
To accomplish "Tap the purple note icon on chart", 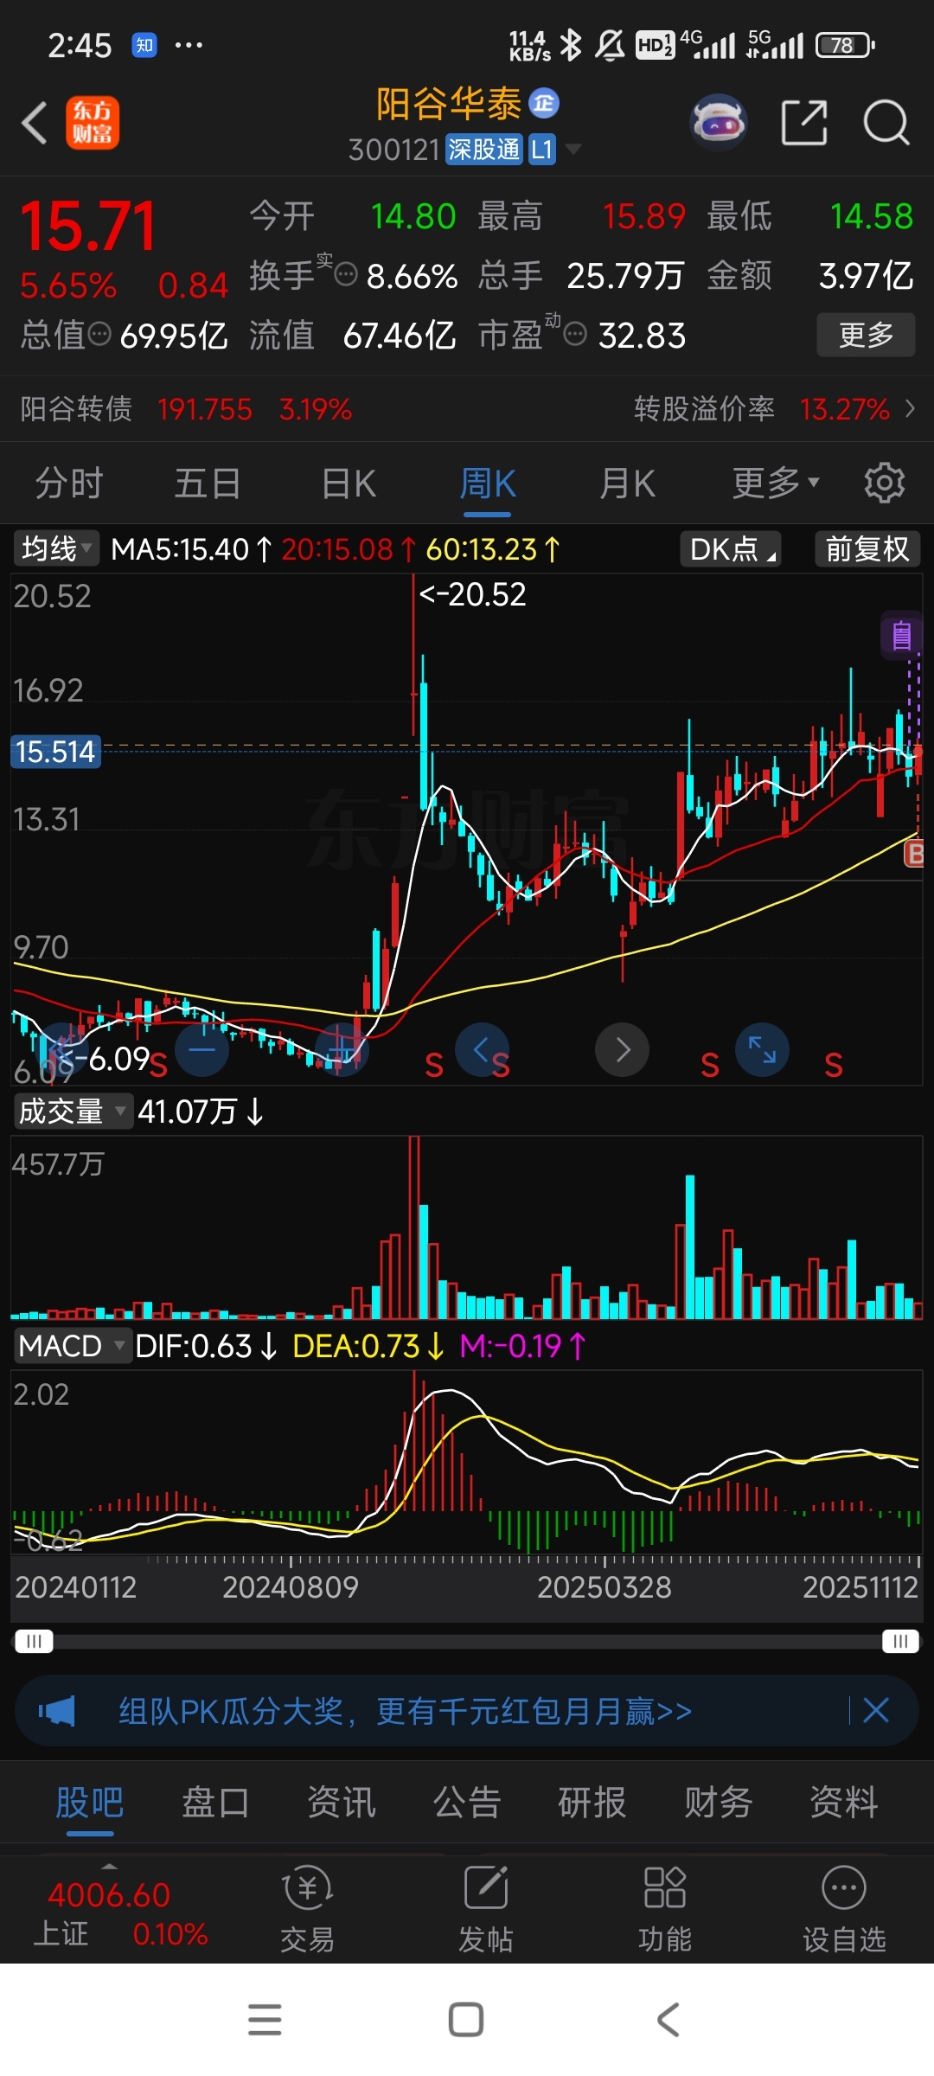I will coord(901,636).
